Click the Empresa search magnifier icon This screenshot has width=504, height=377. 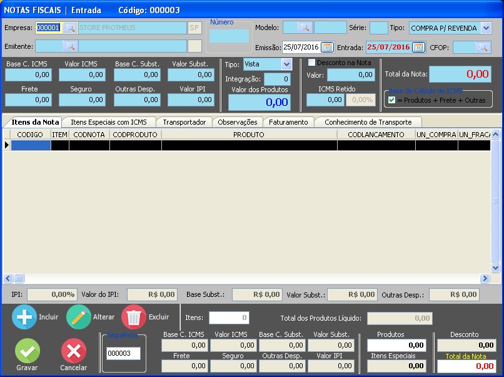70,28
